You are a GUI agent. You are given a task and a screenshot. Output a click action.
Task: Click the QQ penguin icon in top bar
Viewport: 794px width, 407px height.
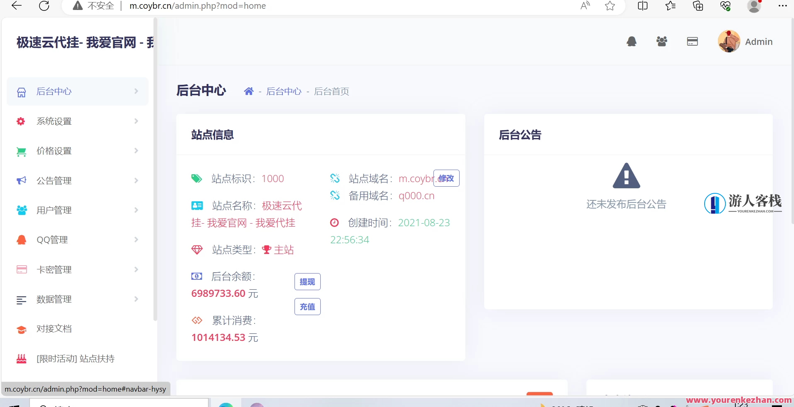pos(631,41)
